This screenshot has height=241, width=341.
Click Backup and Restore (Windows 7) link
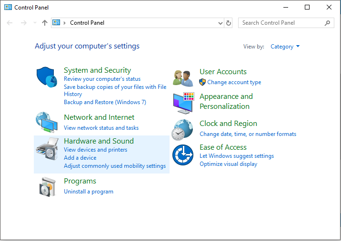pyautogui.click(x=105, y=102)
